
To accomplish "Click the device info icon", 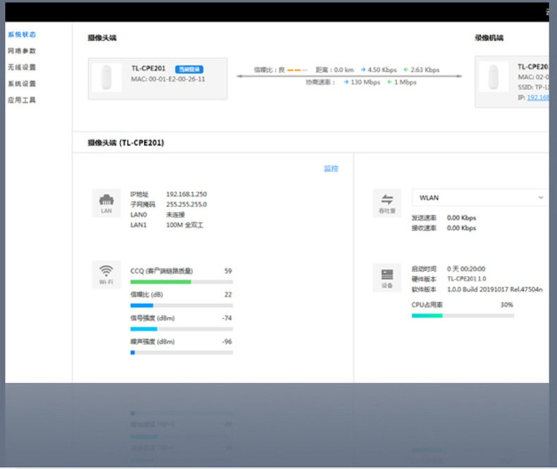I will pos(387,277).
